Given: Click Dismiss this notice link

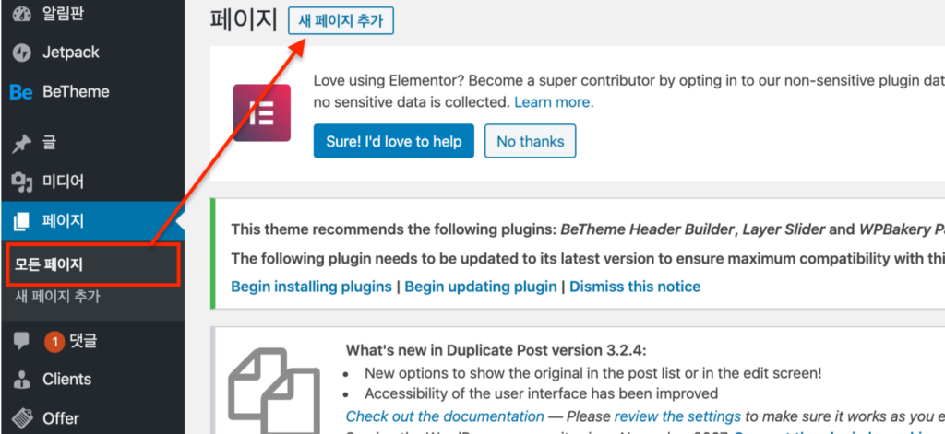Looking at the screenshot, I should (x=635, y=287).
